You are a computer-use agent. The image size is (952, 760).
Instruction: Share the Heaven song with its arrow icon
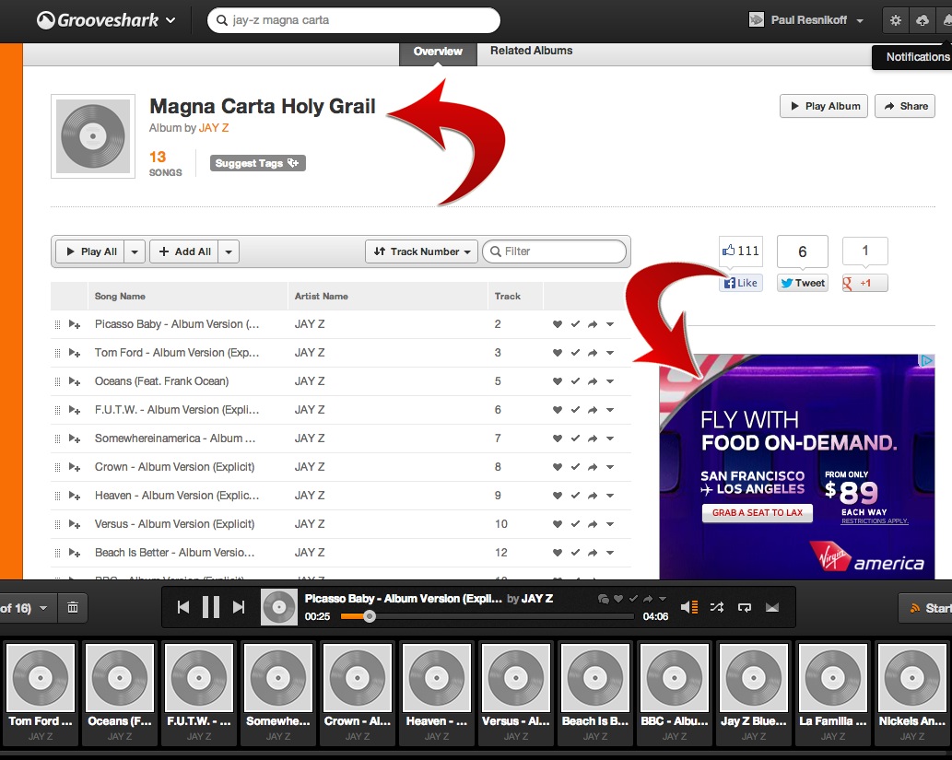[x=593, y=496]
